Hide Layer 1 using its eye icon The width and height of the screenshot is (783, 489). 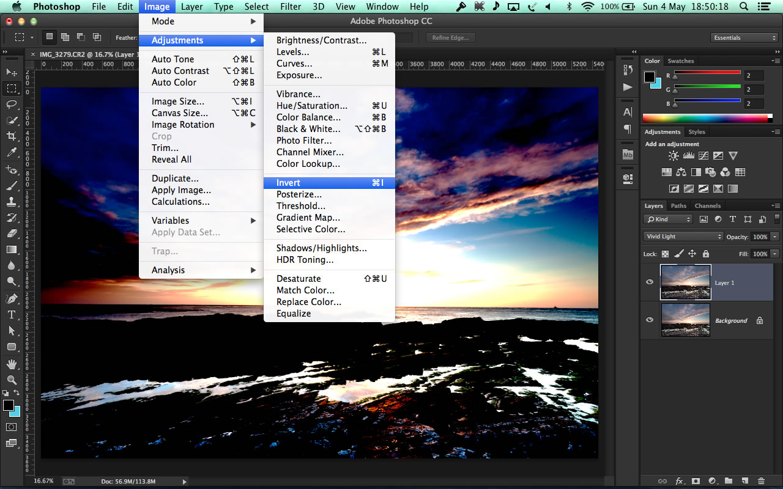pyautogui.click(x=650, y=282)
